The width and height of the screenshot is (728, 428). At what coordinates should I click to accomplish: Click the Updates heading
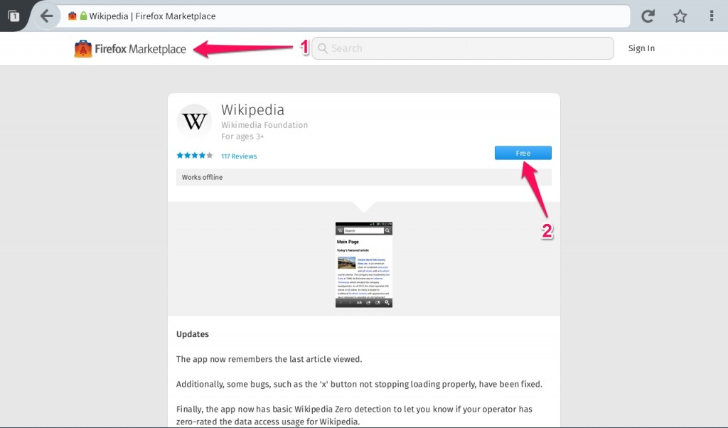pos(192,334)
